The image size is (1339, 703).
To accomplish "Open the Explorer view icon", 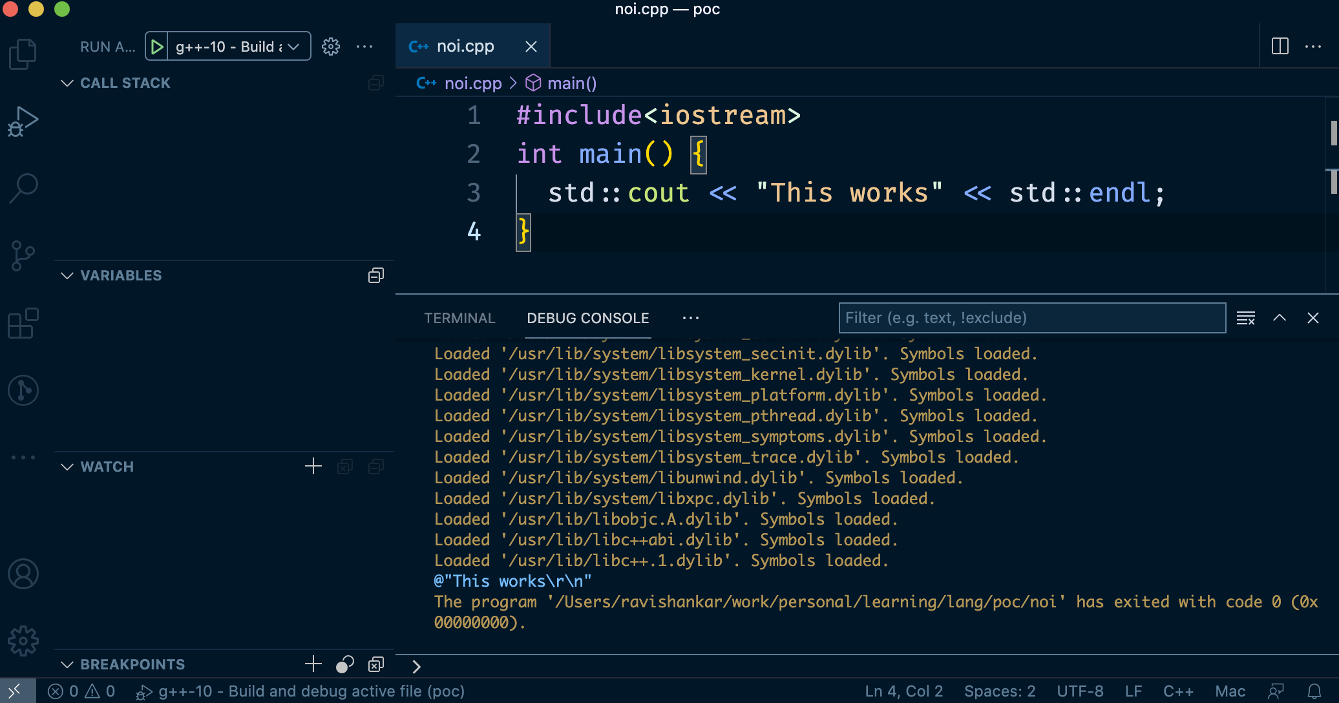I will pos(23,54).
